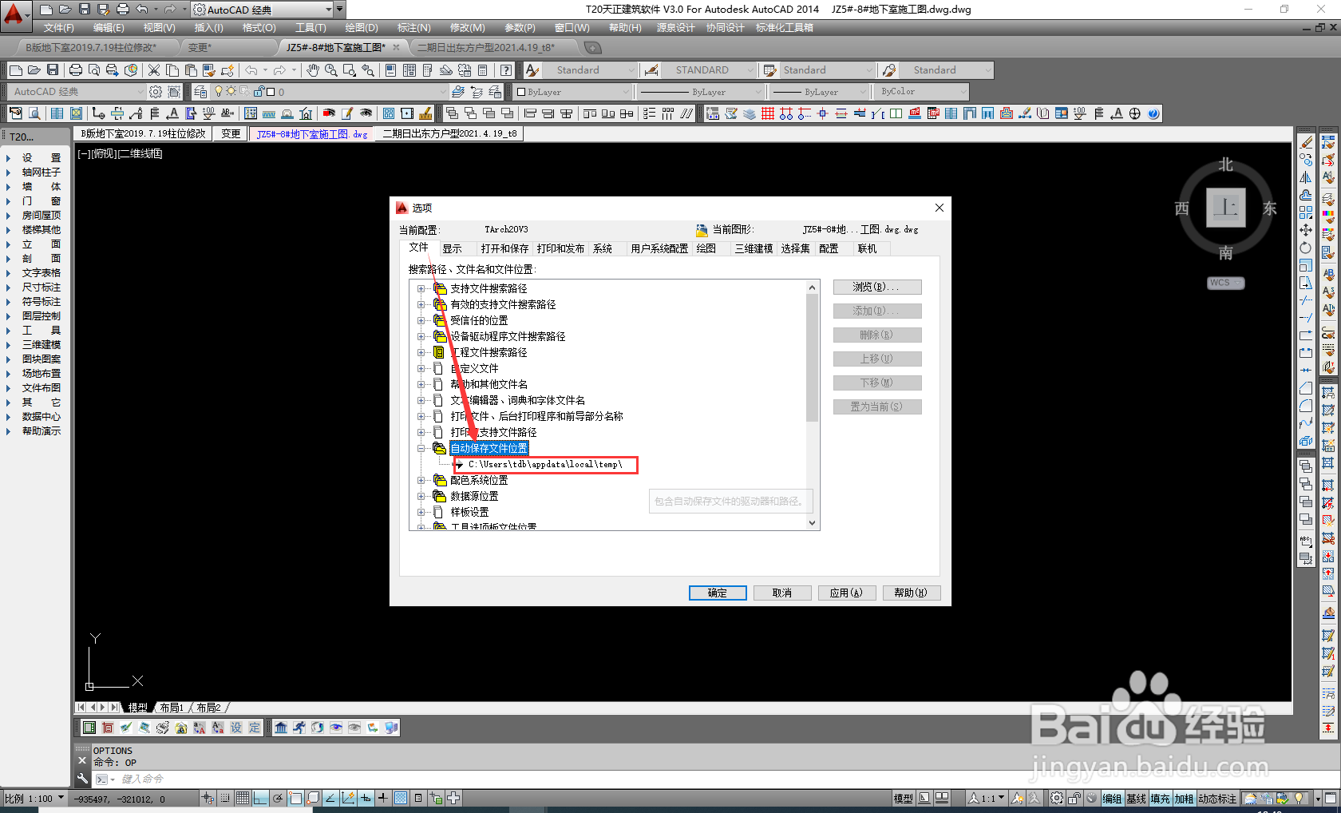The width and height of the screenshot is (1341, 813).
Task: Select the autosave path C:\Users\tdb\appdata\local\temp\
Action: pyautogui.click(x=545, y=464)
